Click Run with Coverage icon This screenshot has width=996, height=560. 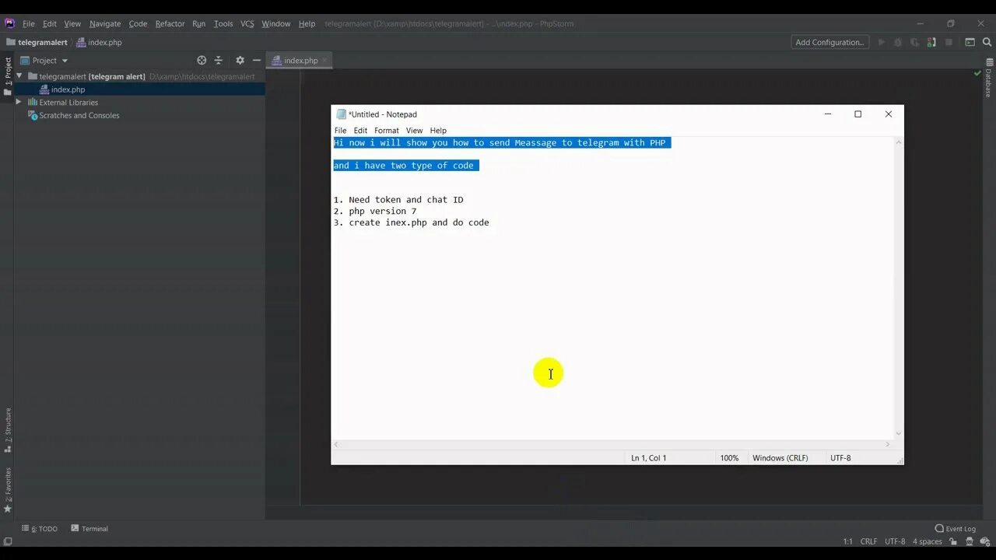tap(915, 42)
